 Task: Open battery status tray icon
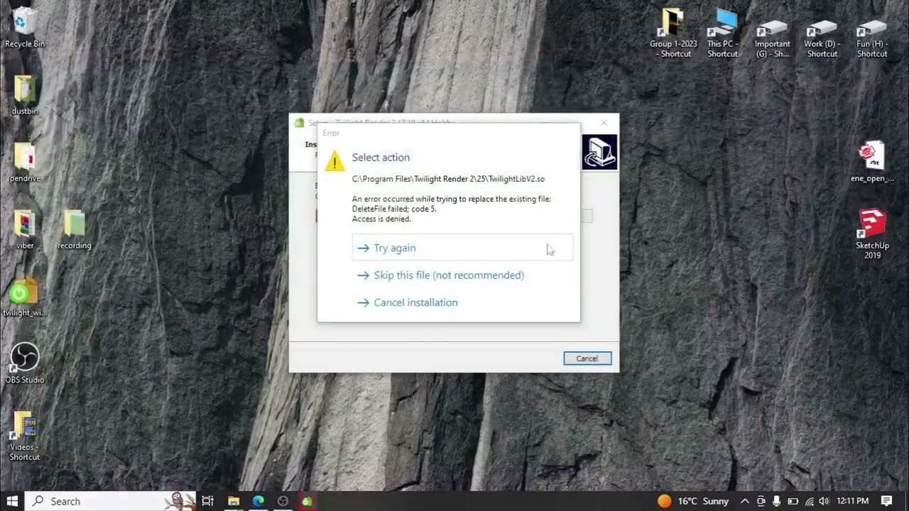793,501
